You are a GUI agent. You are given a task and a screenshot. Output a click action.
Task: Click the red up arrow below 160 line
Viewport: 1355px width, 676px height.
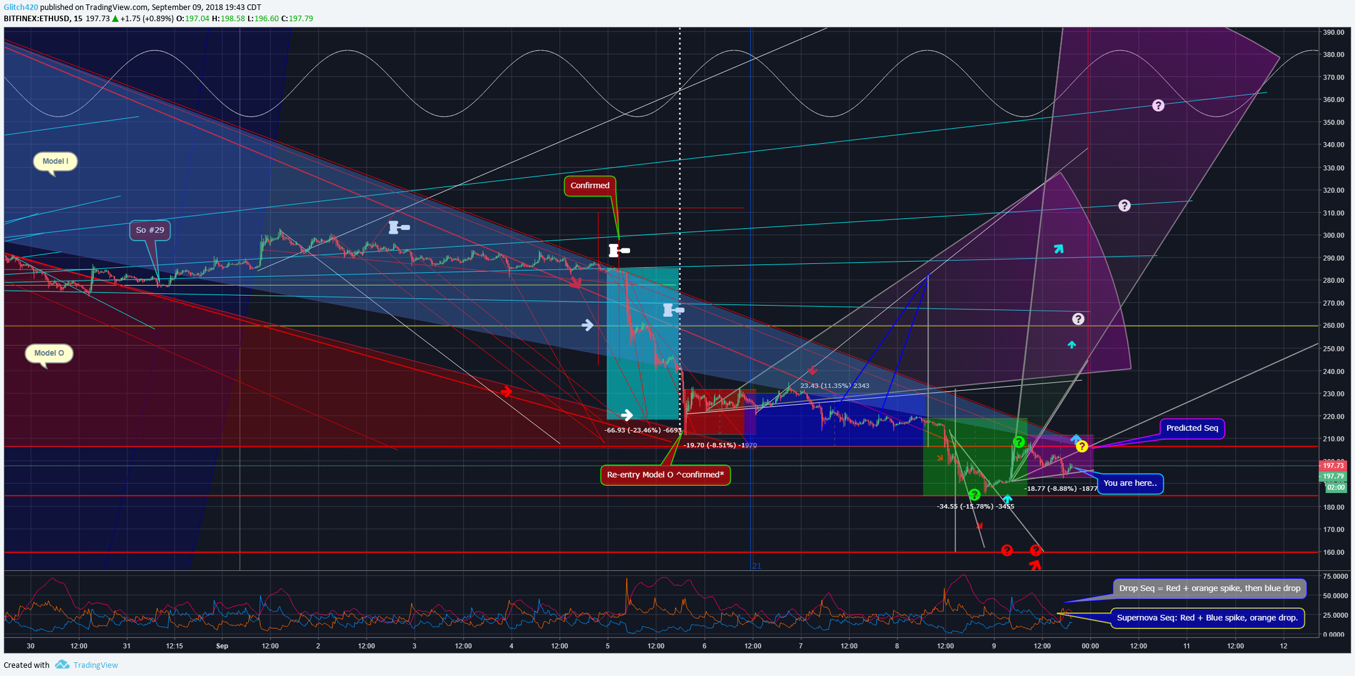coord(1036,565)
